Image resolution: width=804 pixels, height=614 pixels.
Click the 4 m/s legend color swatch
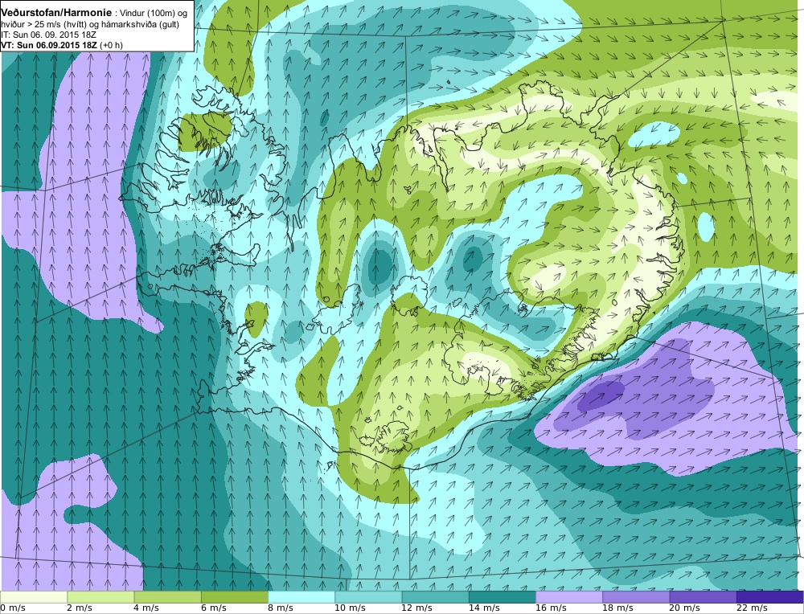(x=168, y=597)
